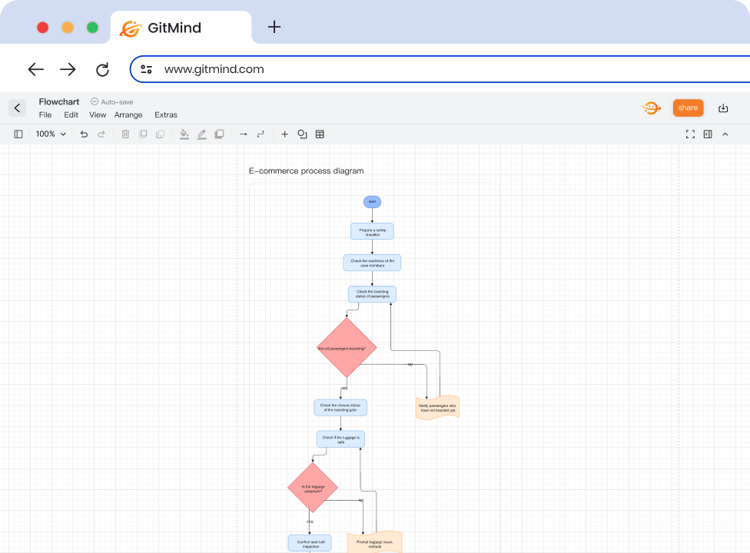Check the Auto-save status indicator
This screenshot has height=553, width=750.
pyautogui.click(x=111, y=101)
